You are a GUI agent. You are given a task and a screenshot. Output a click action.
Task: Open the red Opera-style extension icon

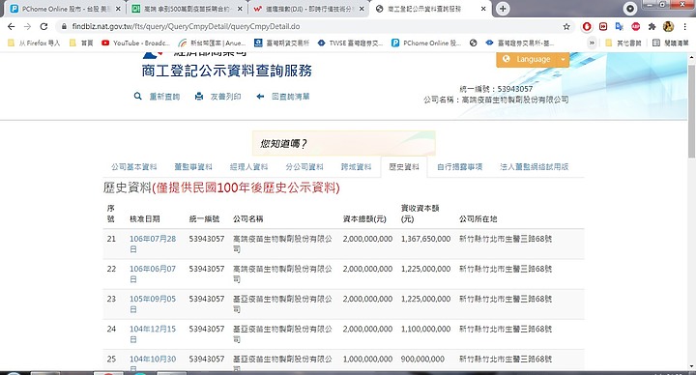click(x=587, y=27)
